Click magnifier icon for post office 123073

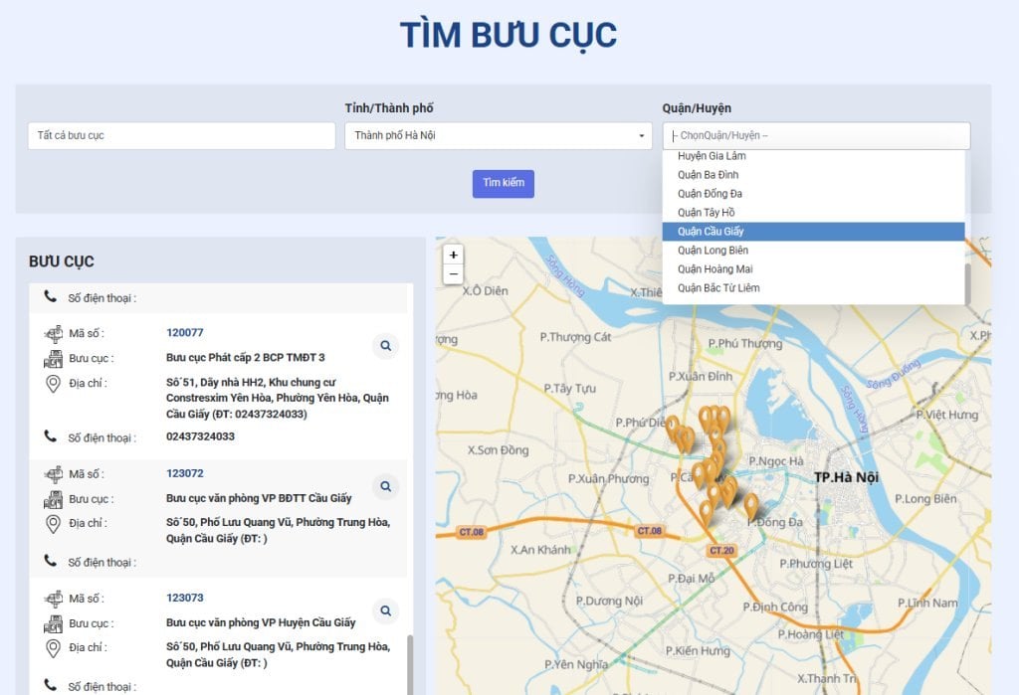click(385, 610)
